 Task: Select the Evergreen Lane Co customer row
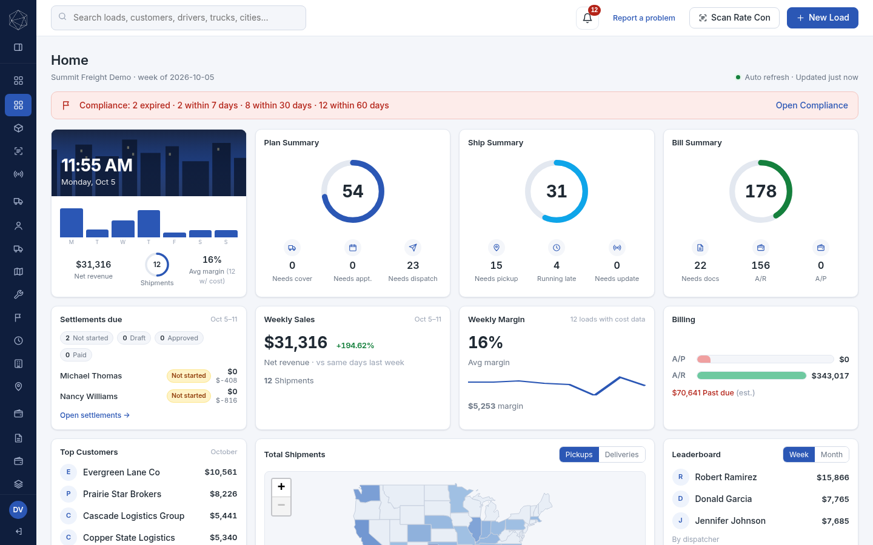point(149,472)
